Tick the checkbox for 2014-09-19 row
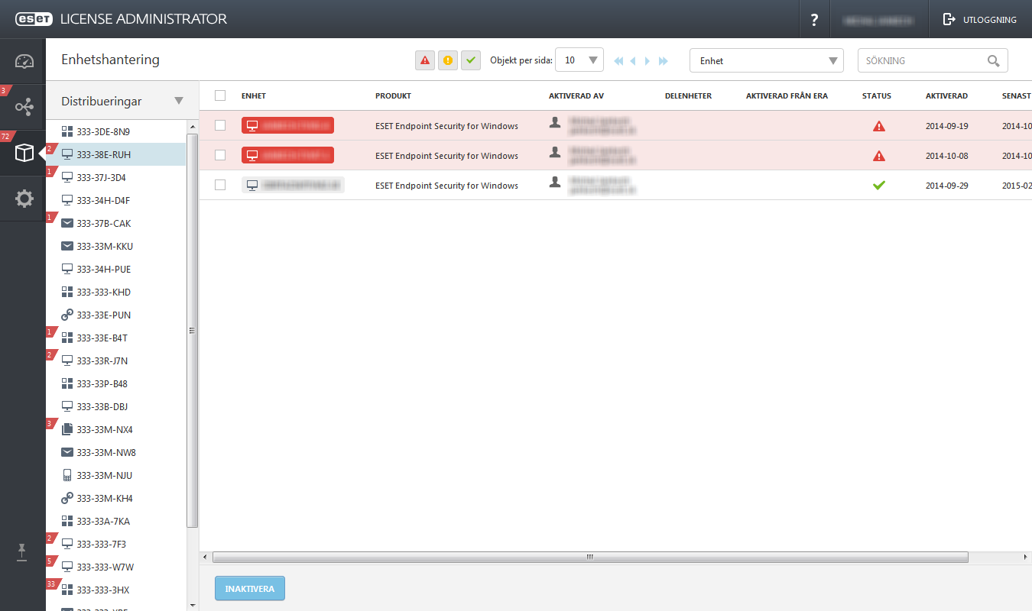The height and width of the screenshot is (611, 1032). tap(220, 125)
